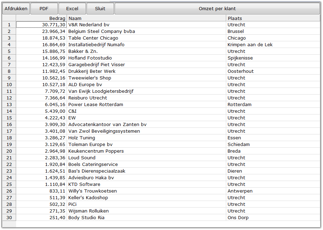Select Table Center Chicago row name

pos(147,38)
